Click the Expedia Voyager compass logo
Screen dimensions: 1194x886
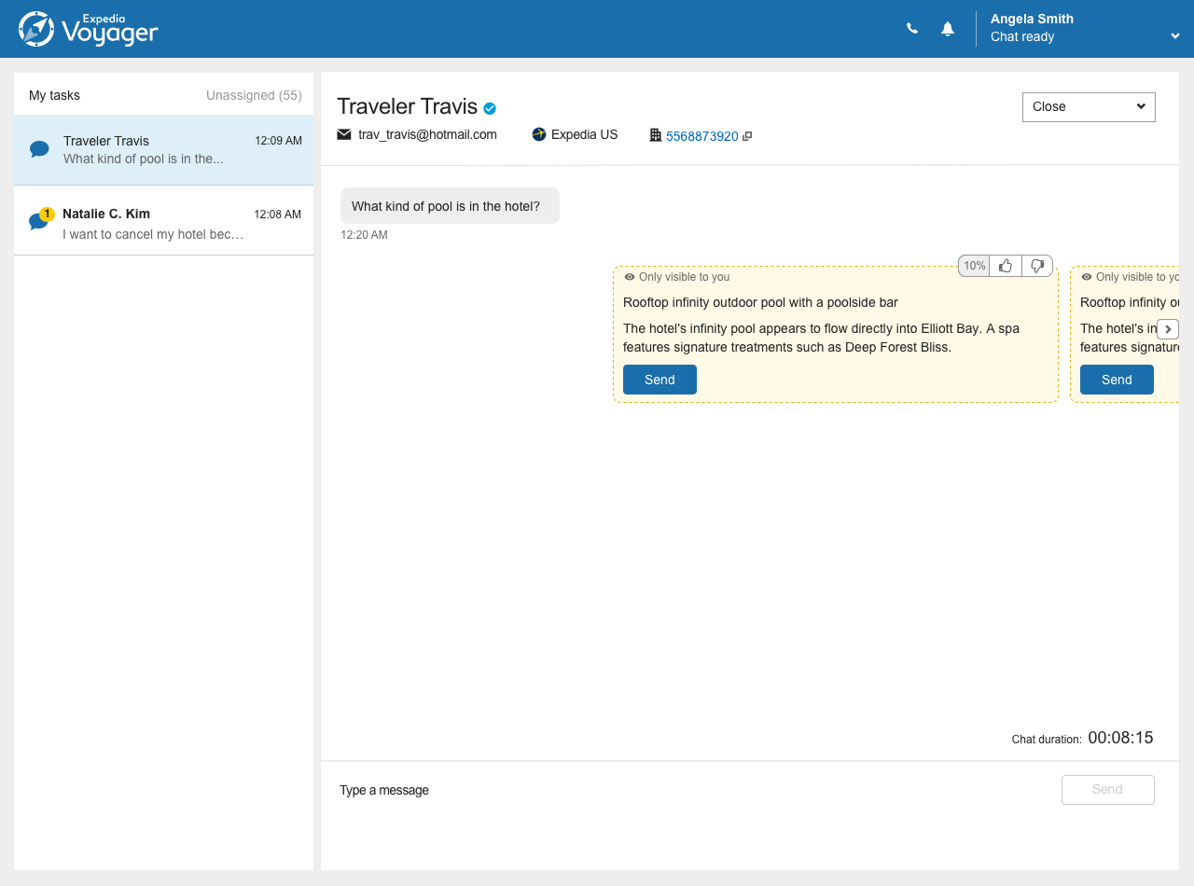pyautogui.click(x=35, y=29)
